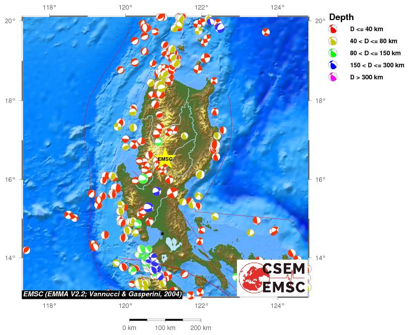Choose the blue 150–300 km legend symbol

(333, 65)
